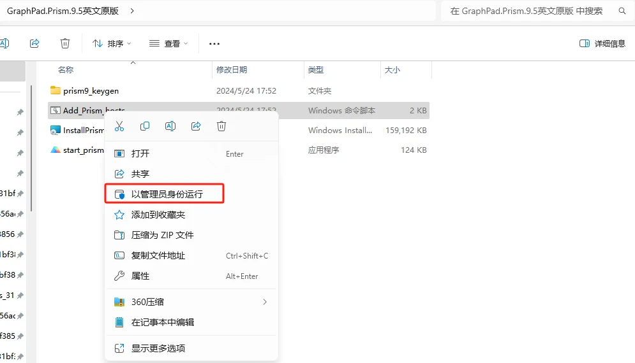Click the toolbar Rename icon
635x363 pixels.
point(4,43)
